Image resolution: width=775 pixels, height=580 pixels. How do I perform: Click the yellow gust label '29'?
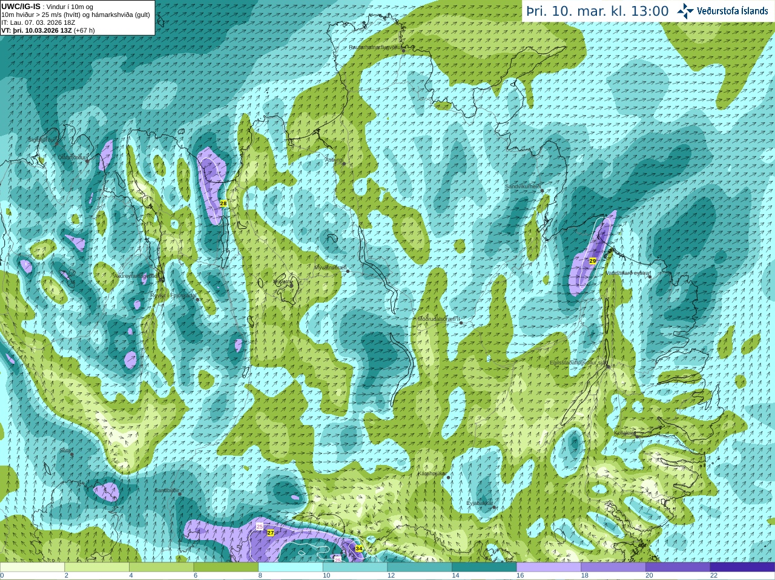(x=593, y=260)
